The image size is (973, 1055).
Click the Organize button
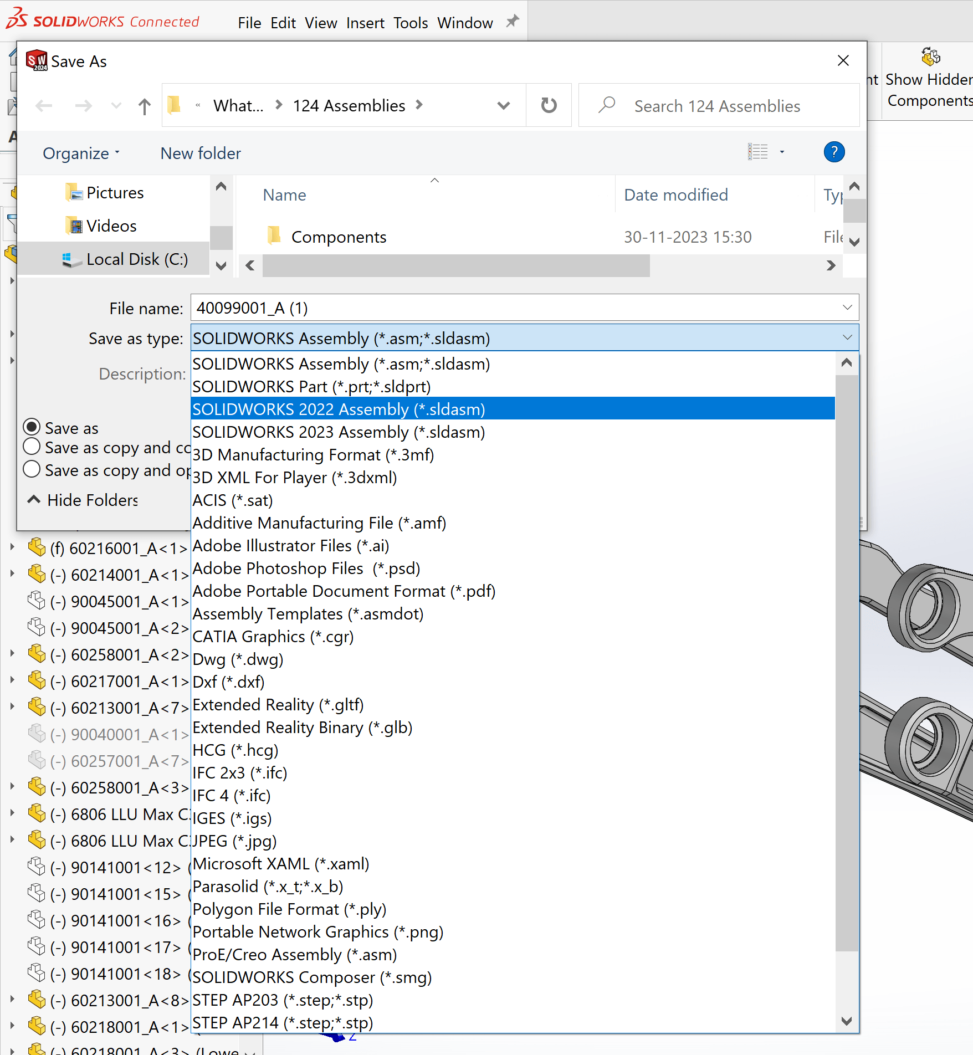[x=81, y=153]
